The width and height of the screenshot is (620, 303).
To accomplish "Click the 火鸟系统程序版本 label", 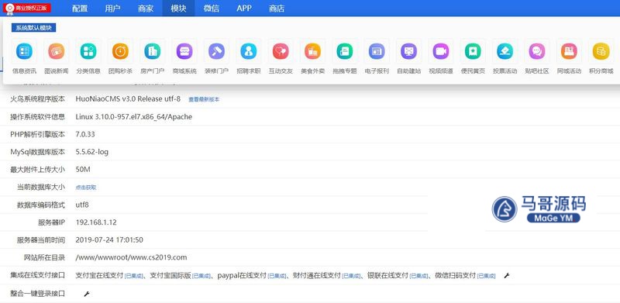I will (37, 99).
